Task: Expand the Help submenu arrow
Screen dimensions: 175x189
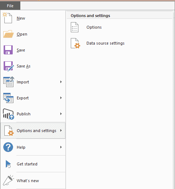Action: click(61, 147)
